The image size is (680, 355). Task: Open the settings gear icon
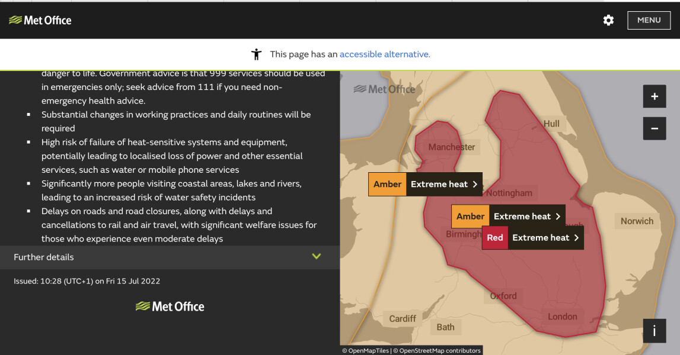(608, 20)
